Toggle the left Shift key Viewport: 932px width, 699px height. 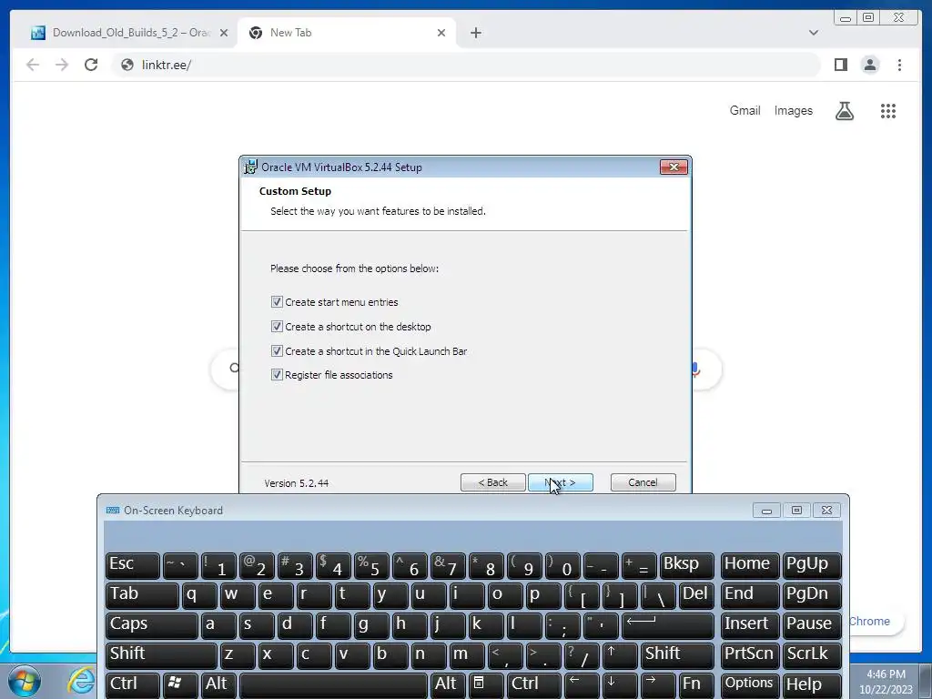161,655
